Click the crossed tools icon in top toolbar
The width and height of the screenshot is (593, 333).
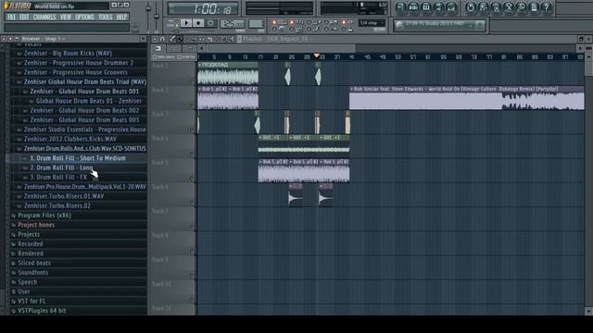point(509,7)
